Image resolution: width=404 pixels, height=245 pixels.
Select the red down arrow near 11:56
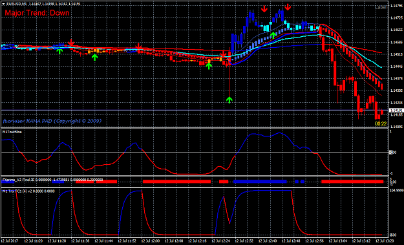click(x=139, y=47)
